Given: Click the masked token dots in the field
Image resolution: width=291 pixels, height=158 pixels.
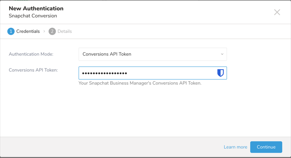Looking at the screenshot, I should click(105, 73).
